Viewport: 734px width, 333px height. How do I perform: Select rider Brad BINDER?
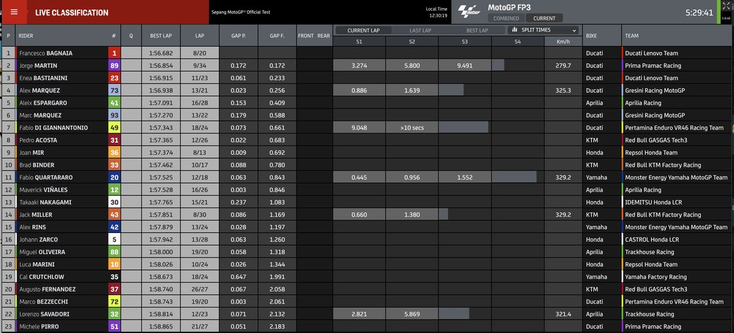point(37,165)
